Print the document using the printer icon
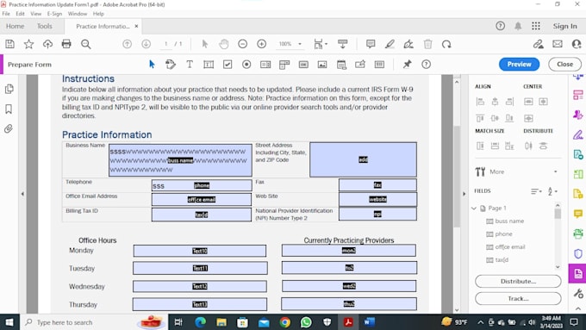This screenshot has height=330, width=586. click(x=66, y=44)
